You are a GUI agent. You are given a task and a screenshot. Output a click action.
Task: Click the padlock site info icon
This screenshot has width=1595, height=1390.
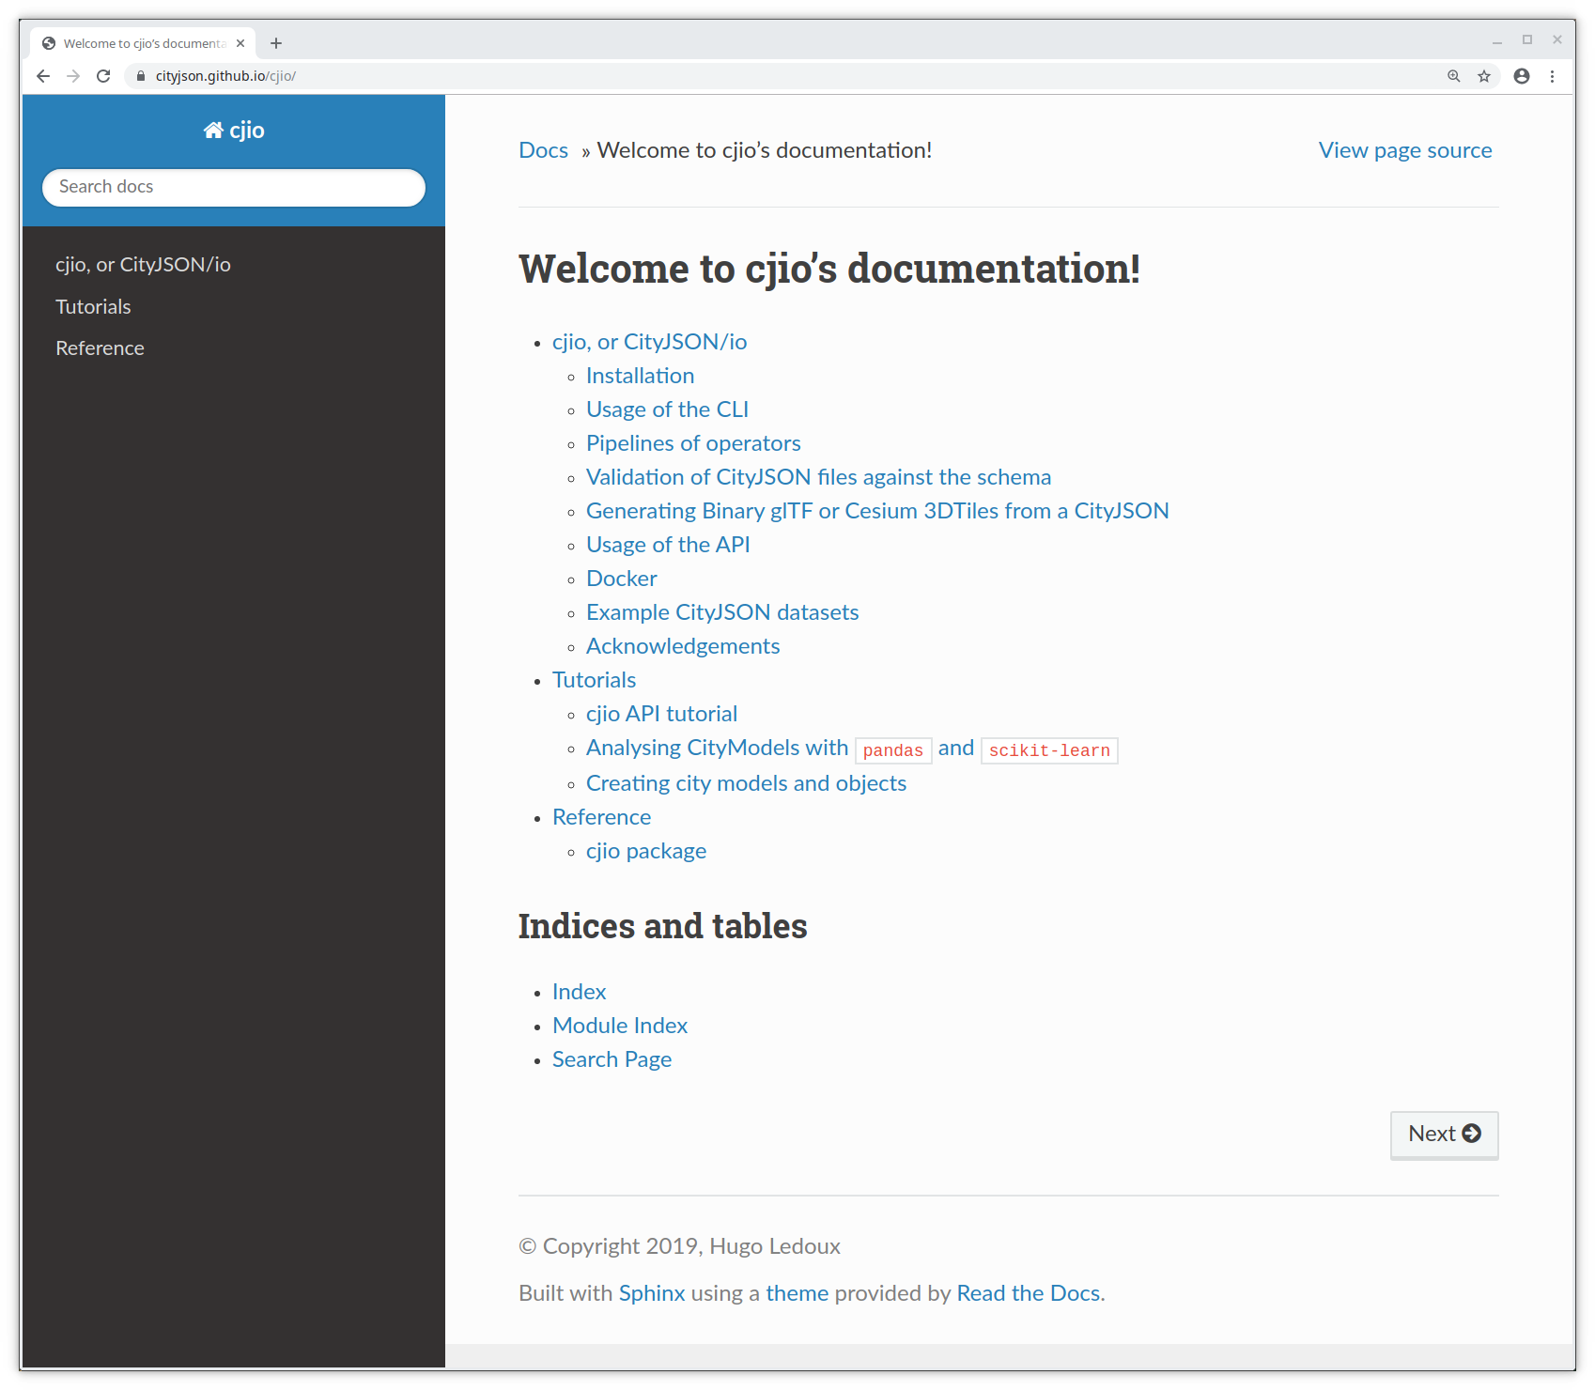coord(141,76)
